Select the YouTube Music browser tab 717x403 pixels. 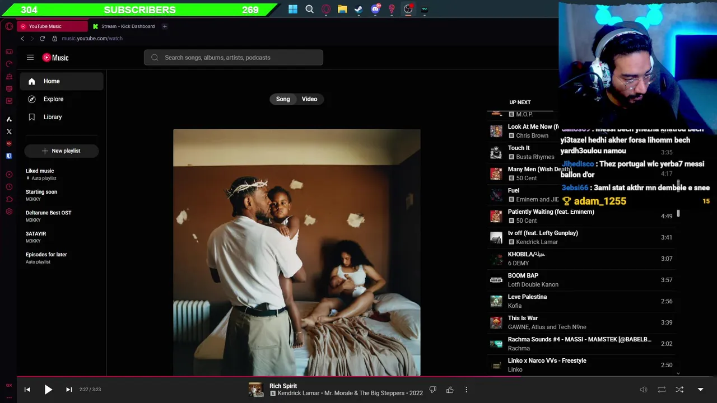(53, 26)
